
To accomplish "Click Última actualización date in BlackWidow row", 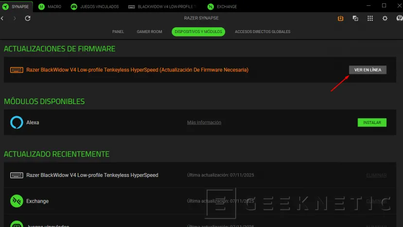I will [221, 175].
